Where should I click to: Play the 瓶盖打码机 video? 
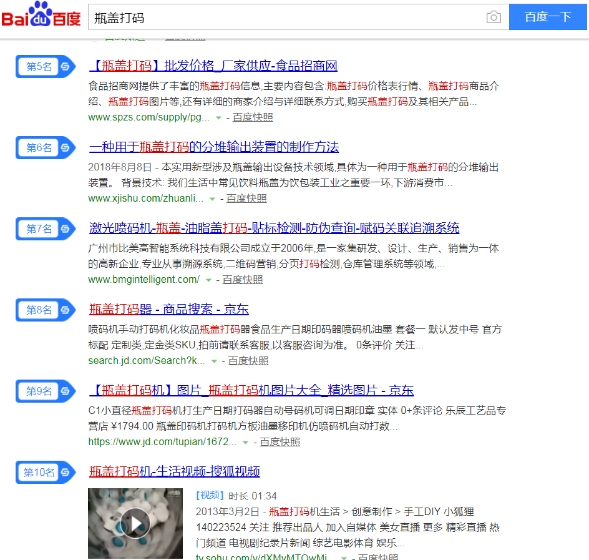pyautogui.click(x=135, y=523)
